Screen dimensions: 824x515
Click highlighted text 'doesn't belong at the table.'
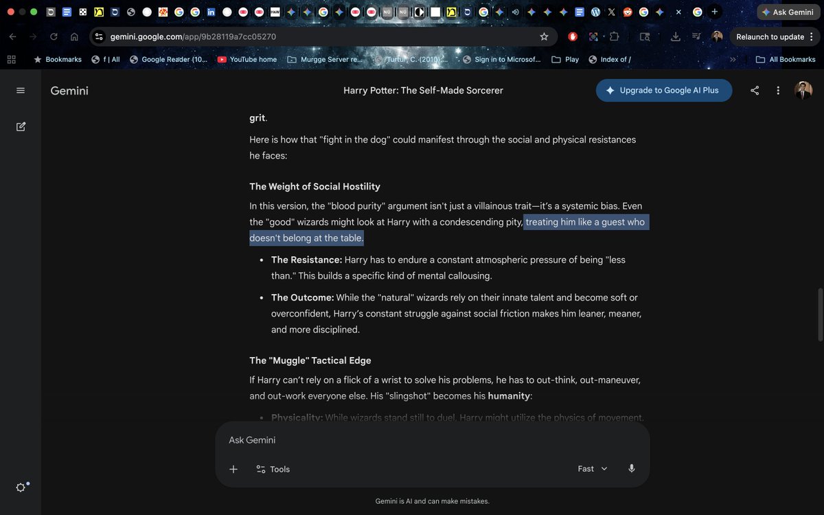tap(306, 238)
